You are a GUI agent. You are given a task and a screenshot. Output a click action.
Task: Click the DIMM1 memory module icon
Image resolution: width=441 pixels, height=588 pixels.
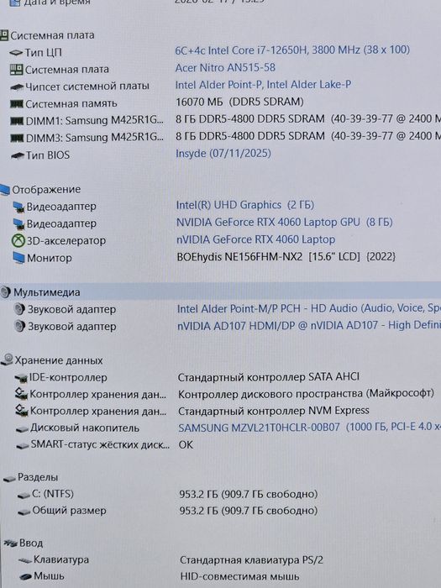click(17, 121)
